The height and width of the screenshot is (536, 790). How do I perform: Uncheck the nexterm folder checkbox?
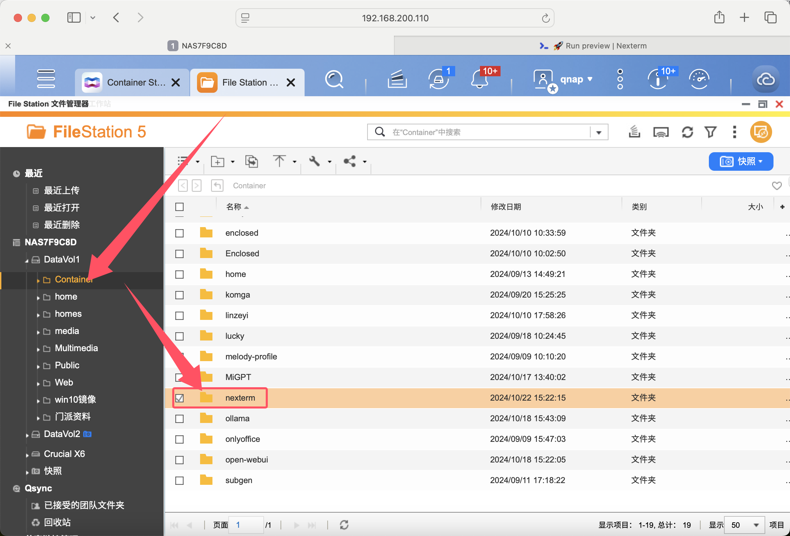[179, 398]
